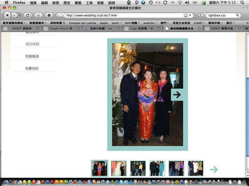Show next thumbnails with teal arrow

[x=214, y=169]
